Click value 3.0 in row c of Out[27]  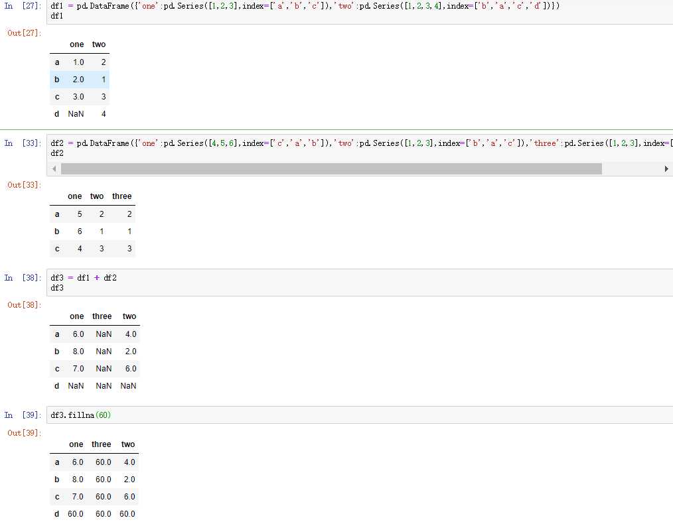78,97
